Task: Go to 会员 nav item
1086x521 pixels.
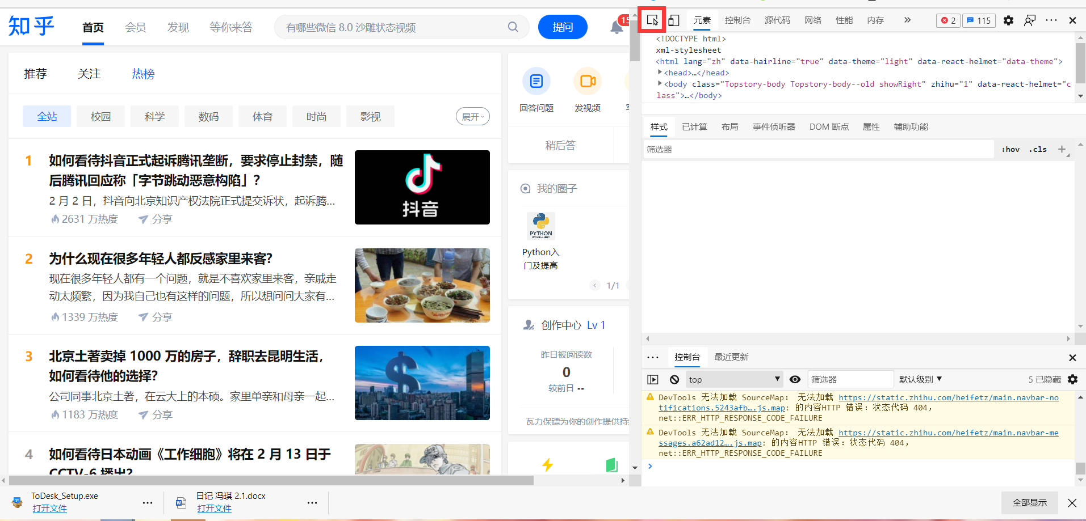Action: pos(136,27)
